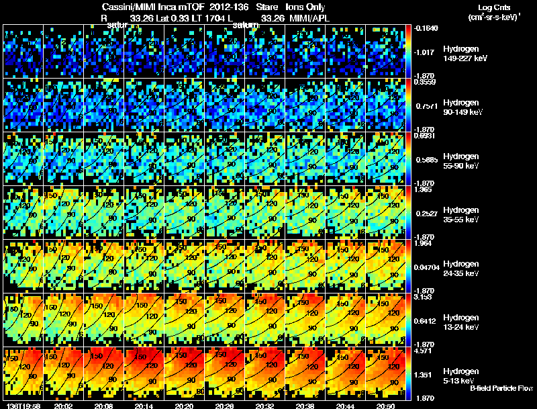Click the 'Hydrogen 35-55 keV' row label

pos(461,215)
